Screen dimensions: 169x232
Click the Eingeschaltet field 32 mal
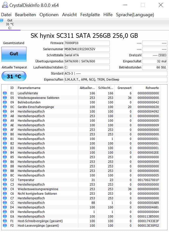click(155, 61)
